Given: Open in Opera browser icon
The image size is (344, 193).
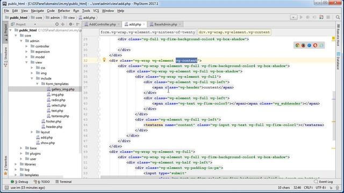Looking at the screenshot, I should 316,45.
